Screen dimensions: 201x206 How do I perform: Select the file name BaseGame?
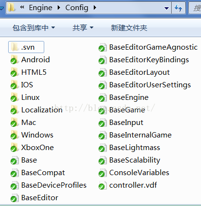point(127,110)
